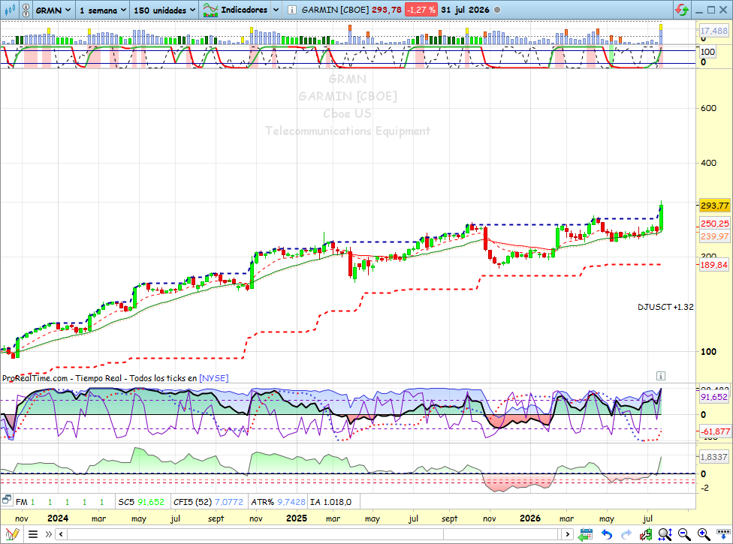Click the -61,877 oscillator value label
The width and height of the screenshot is (733, 544).
(715, 431)
